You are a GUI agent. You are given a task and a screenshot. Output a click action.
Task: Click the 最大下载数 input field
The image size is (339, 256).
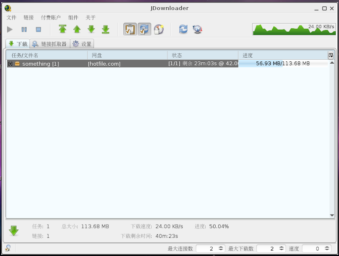point(268,248)
